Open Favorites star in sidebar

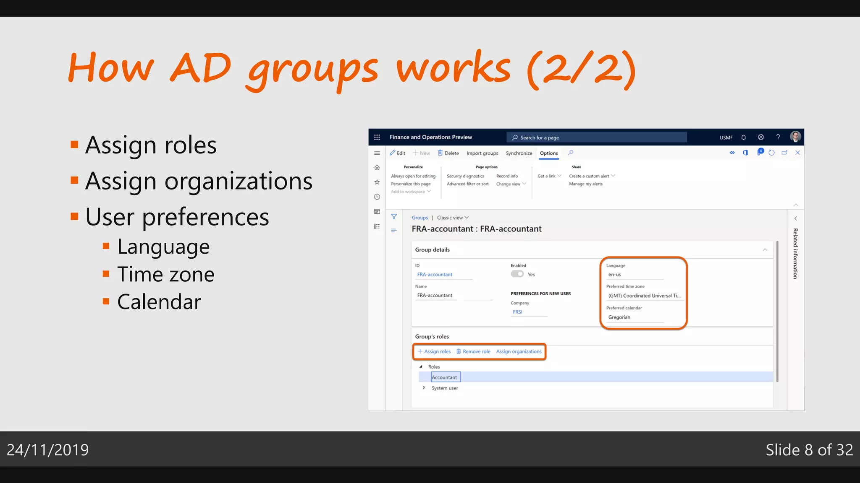(x=377, y=182)
